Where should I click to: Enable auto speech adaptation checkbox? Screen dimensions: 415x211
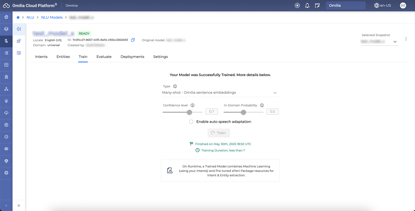(191, 122)
